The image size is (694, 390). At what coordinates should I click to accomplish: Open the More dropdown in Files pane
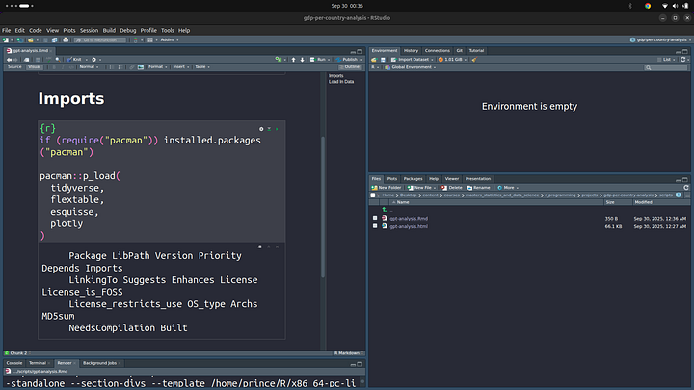[508, 188]
